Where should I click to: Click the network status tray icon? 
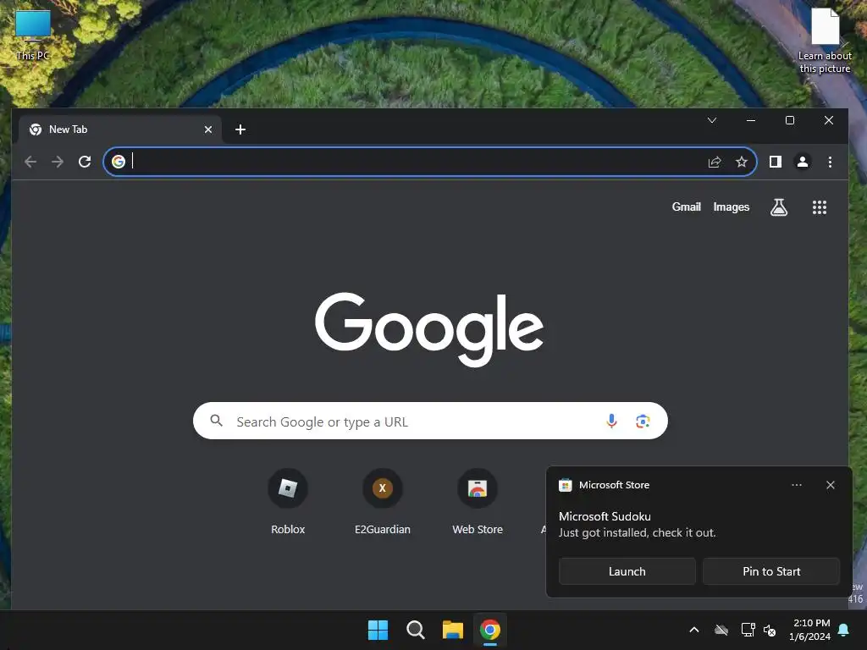pos(748,630)
